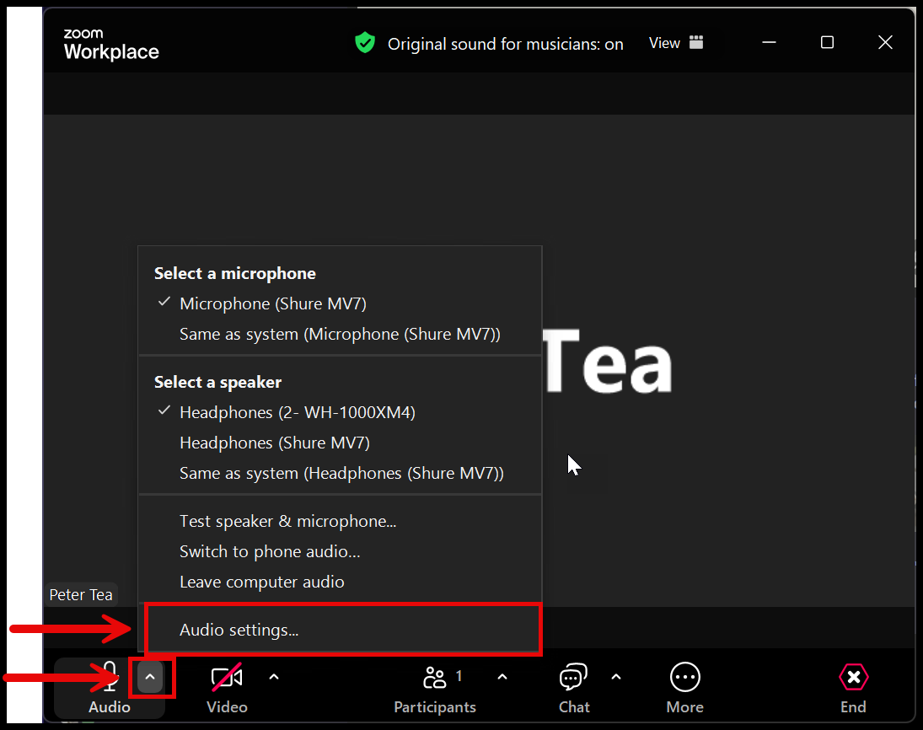Open the View layout options
The width and height of the screenshot is (923, 730).
tap(676, 43)
